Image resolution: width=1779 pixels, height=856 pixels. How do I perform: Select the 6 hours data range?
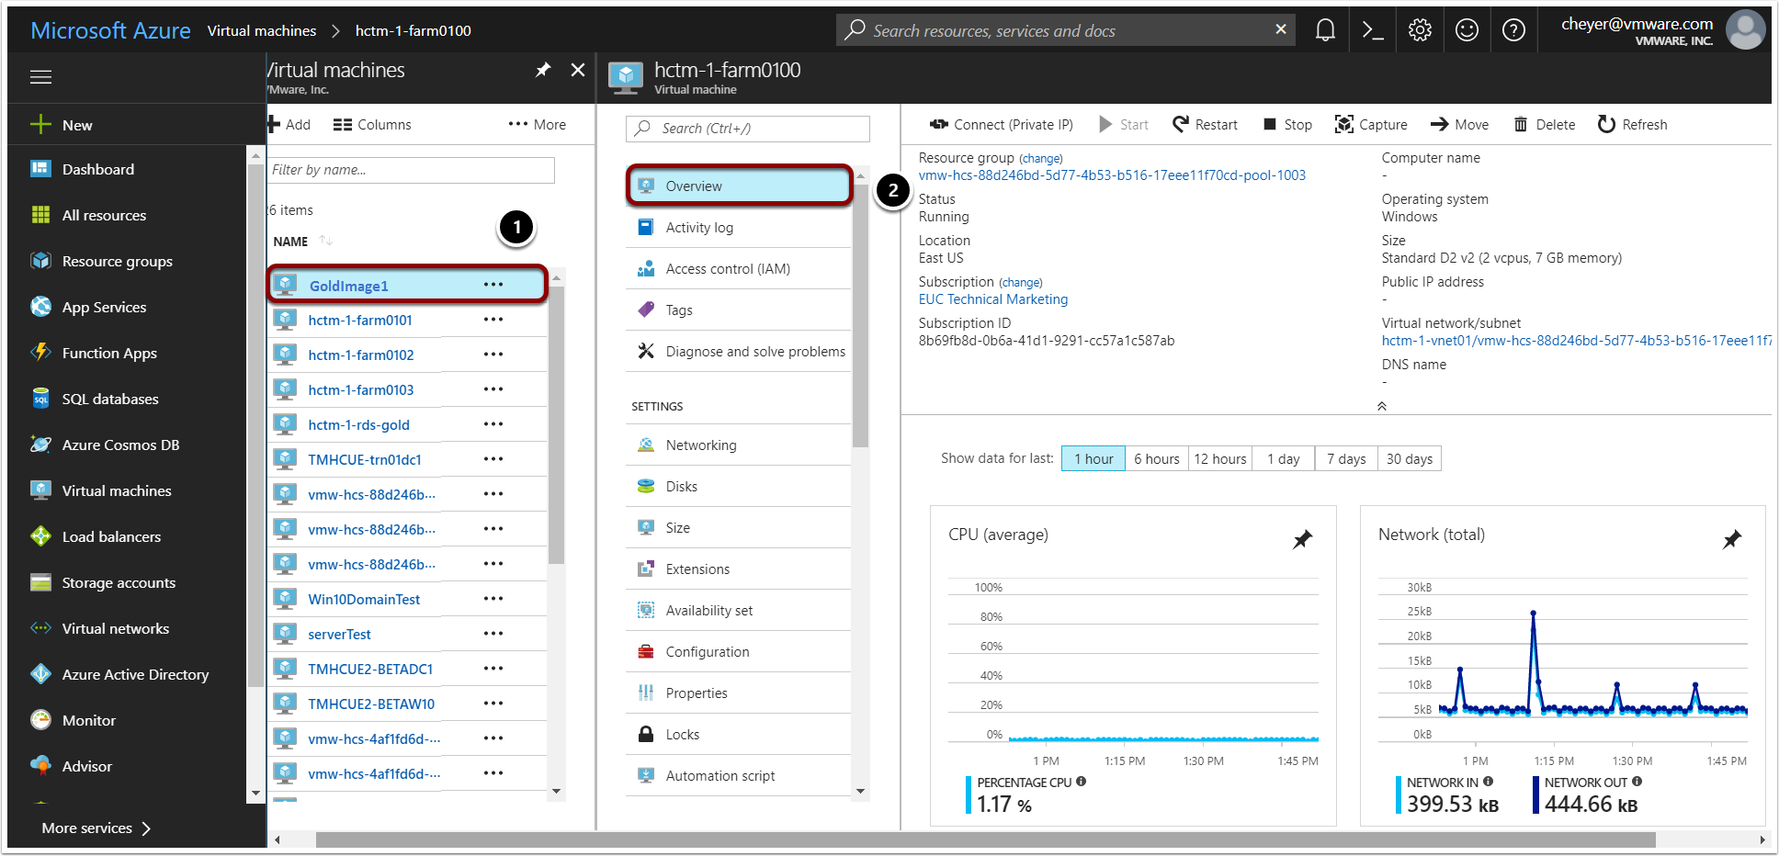click(1156, 458)
